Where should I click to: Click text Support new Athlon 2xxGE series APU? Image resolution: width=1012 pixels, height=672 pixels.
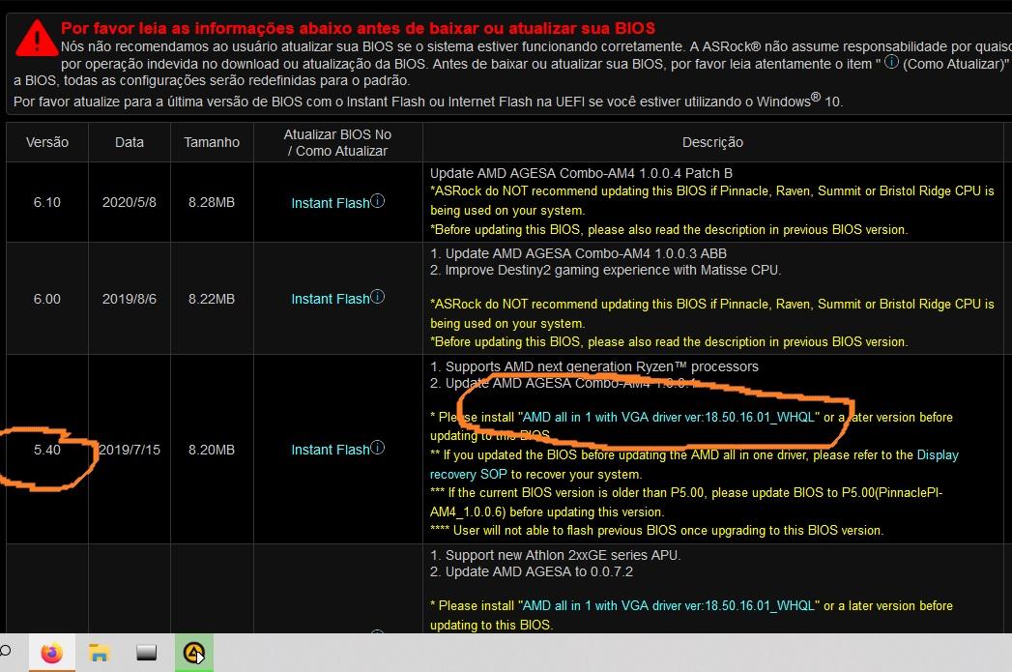point(563,555)
